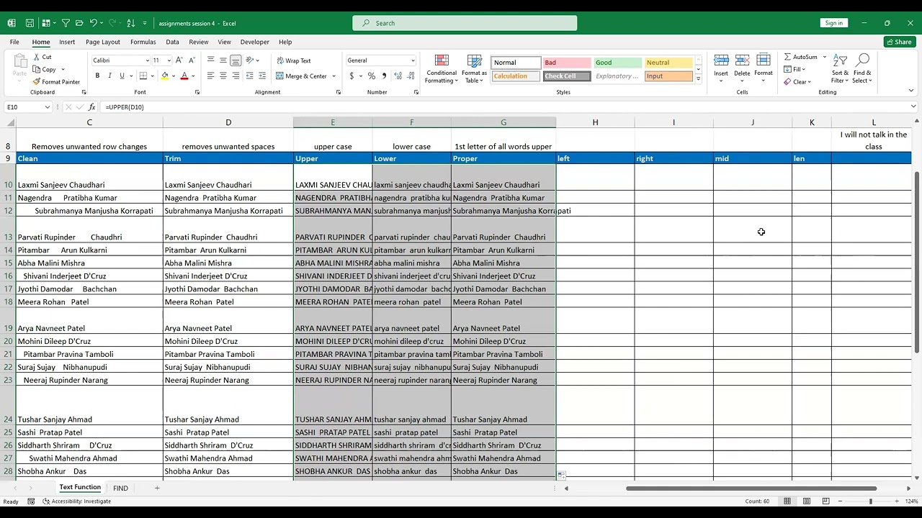Toggle Underline formatting
The width and height of the screenshot is (922, 518).
point(122,76)
